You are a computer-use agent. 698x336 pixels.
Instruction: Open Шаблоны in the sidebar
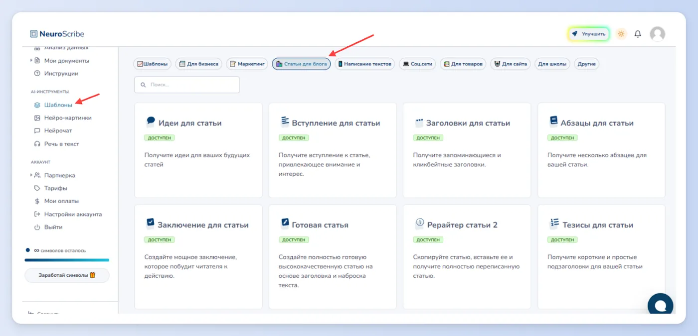tap(58, 105)
